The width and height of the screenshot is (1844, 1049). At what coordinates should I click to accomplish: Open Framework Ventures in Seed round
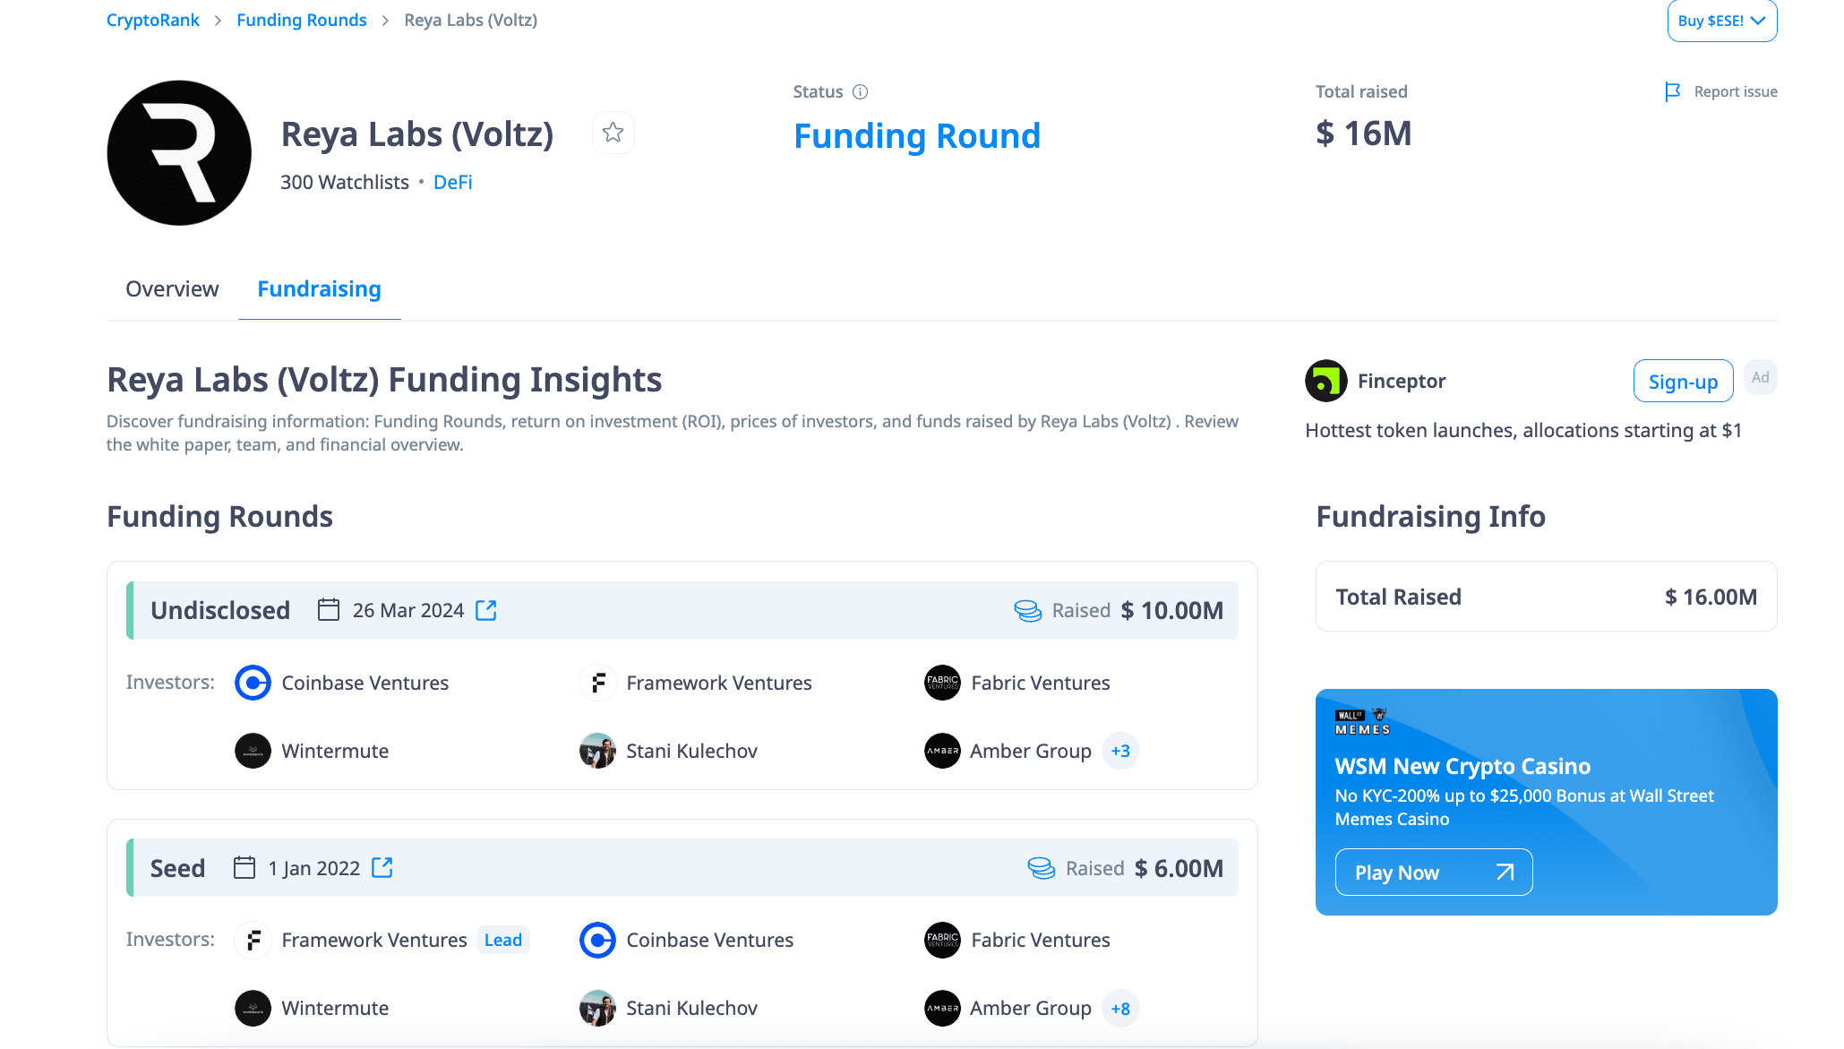[373, 940]
